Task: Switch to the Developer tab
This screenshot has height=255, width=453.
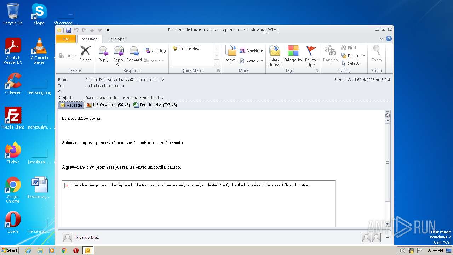Action: [117, 39]
